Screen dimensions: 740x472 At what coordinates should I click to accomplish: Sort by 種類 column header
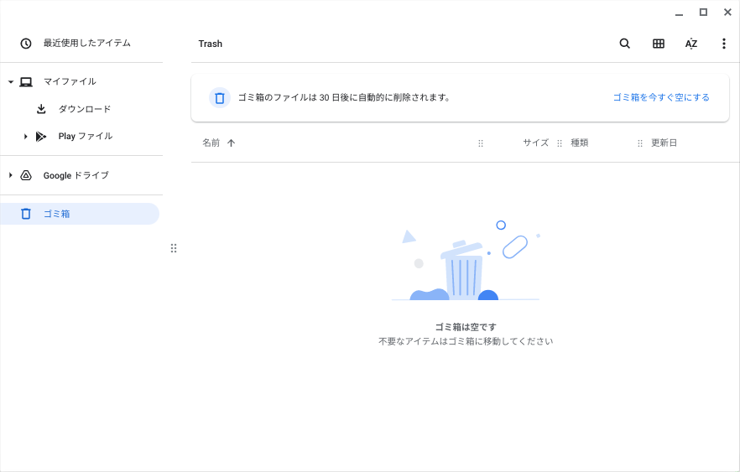point(580,143)
